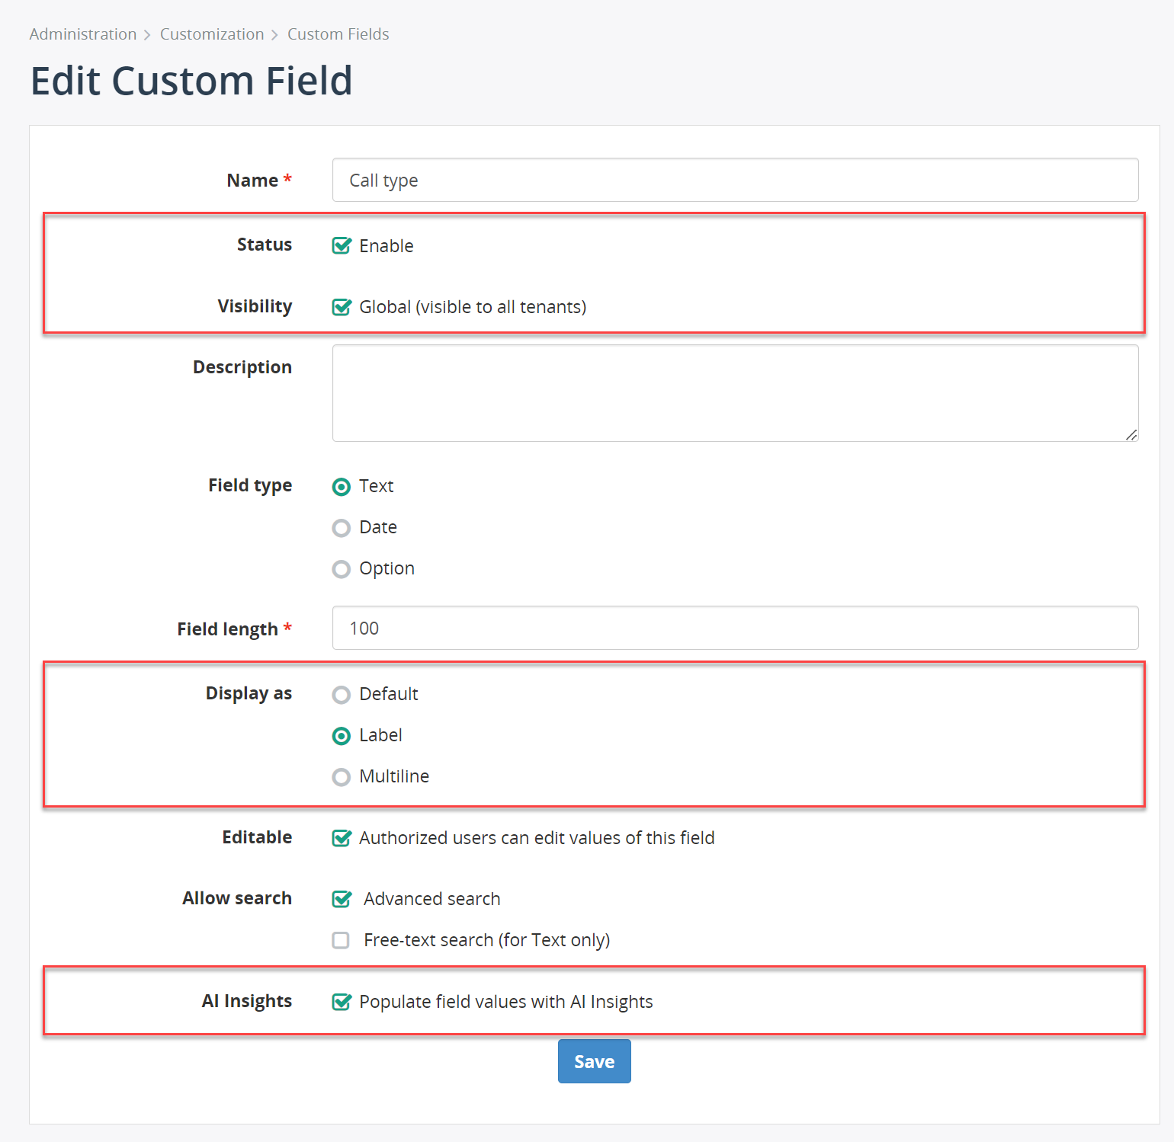Select the Text field type radio

342,487
